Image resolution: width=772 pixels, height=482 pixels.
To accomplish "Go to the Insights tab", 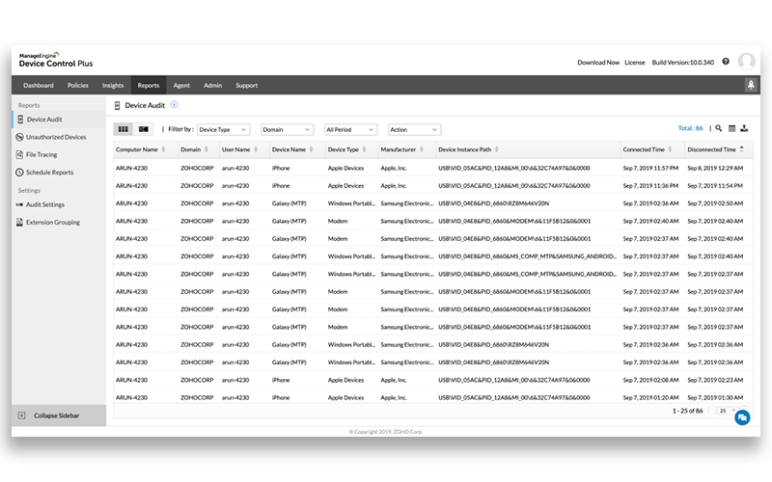I will (113, 85).
